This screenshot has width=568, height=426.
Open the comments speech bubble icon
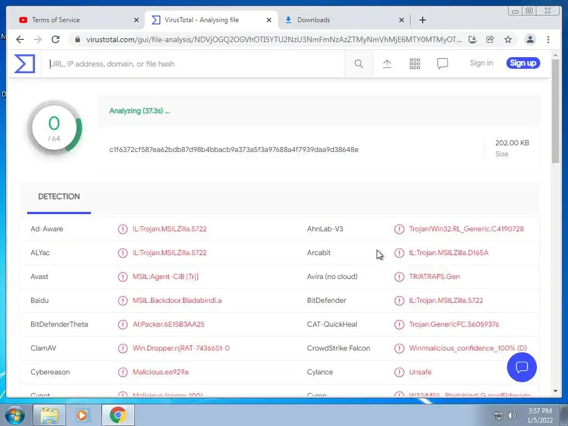(x=442, y=64)
